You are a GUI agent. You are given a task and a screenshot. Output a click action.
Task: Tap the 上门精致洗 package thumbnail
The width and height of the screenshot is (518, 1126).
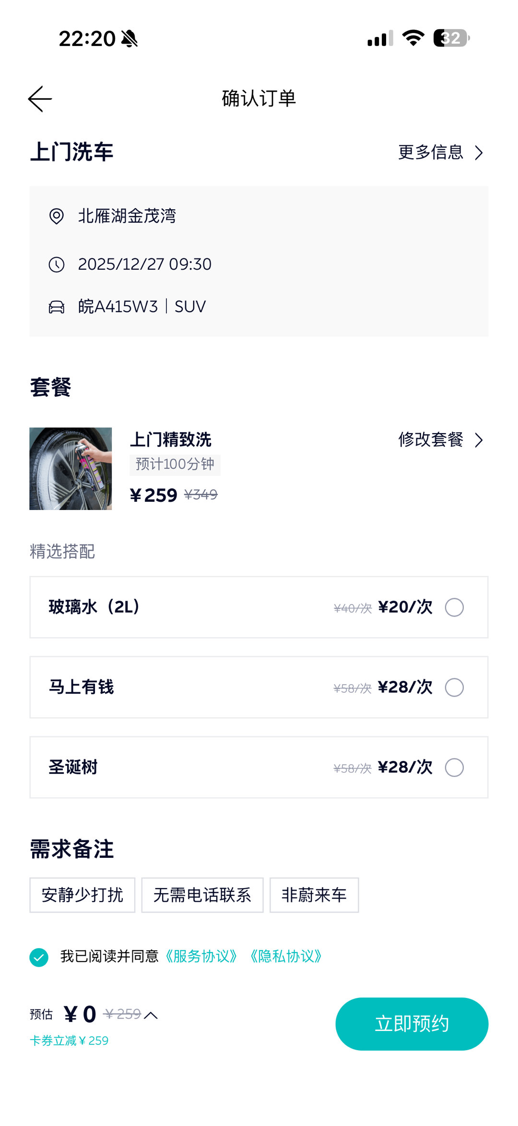click(x=71, y=469)
